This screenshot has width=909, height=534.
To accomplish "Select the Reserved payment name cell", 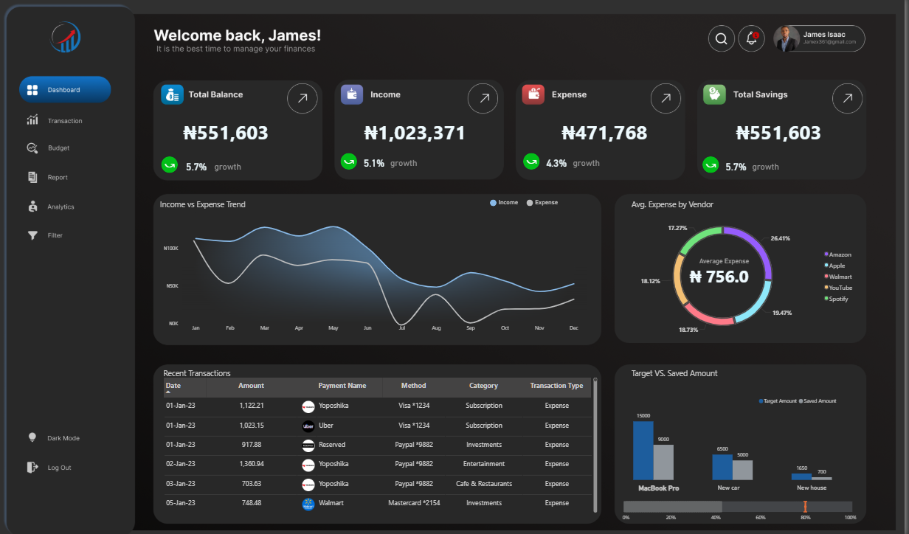I will [332, 445].
